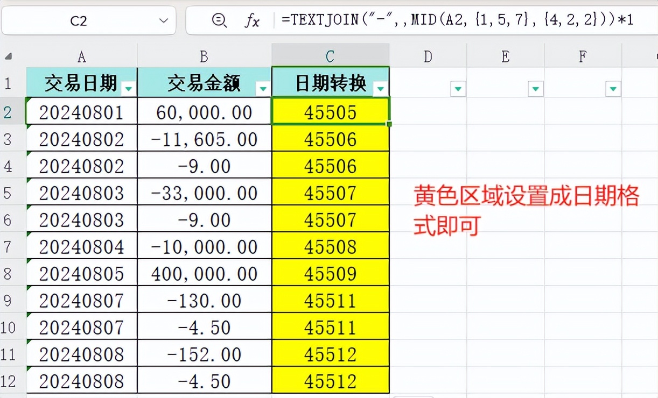Select row 1 header
The width and height of the screenshot is (658, 398).
coord(13,83)
